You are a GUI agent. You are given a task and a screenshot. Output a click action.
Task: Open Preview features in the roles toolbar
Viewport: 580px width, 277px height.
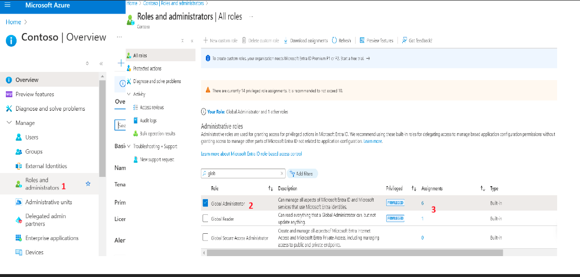[x=376, y=41]
